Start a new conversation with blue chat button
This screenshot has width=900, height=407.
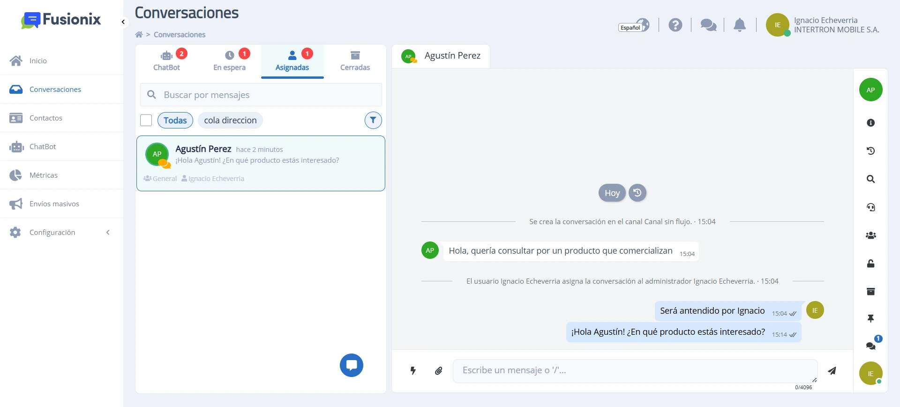click(x=352, y=365)
